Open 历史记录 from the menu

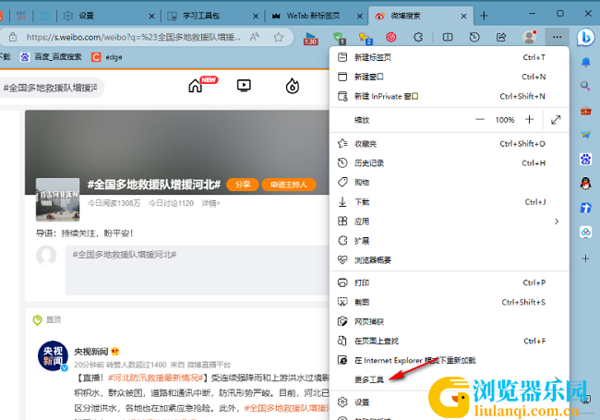coord(450,163)
